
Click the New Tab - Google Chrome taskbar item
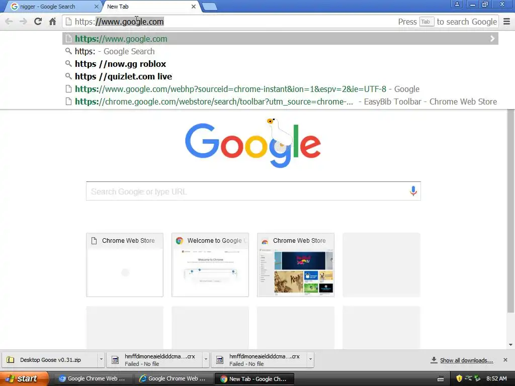[x=254, y=379]
